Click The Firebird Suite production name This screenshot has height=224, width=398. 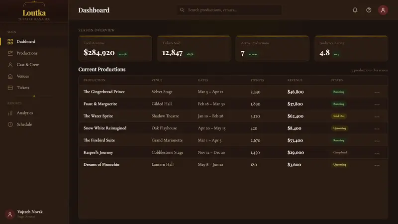(99, 140)
